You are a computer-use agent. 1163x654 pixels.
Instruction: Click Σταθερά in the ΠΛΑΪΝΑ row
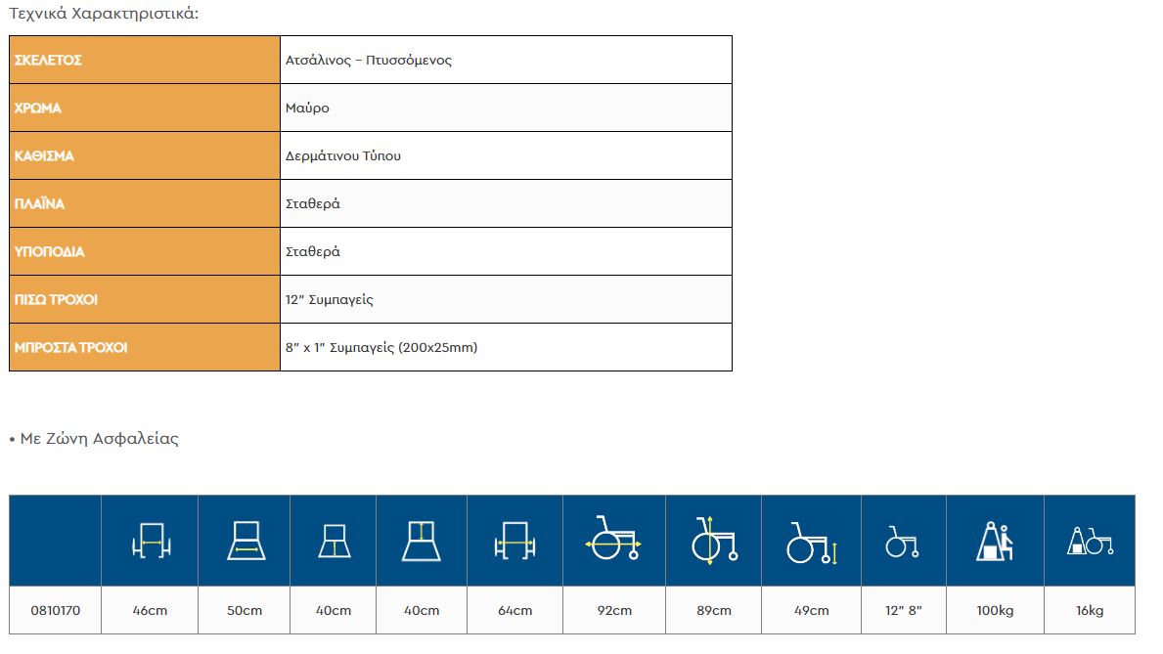tap(312, 203)
